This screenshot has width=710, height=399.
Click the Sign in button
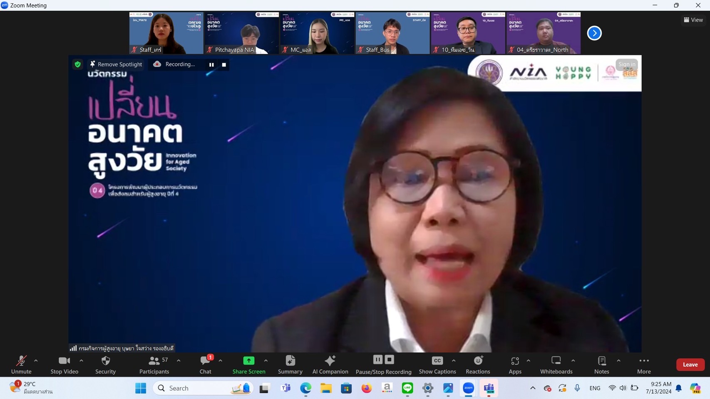627,64
